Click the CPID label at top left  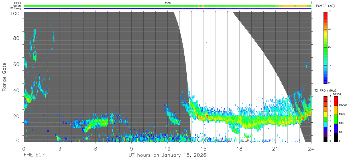(17, 3)
